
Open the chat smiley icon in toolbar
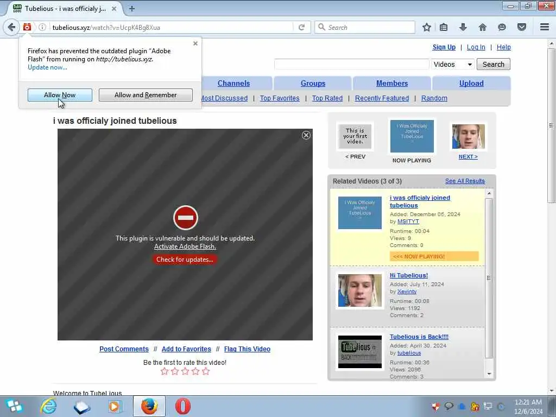pyautogui.click(x=502, y=27)
